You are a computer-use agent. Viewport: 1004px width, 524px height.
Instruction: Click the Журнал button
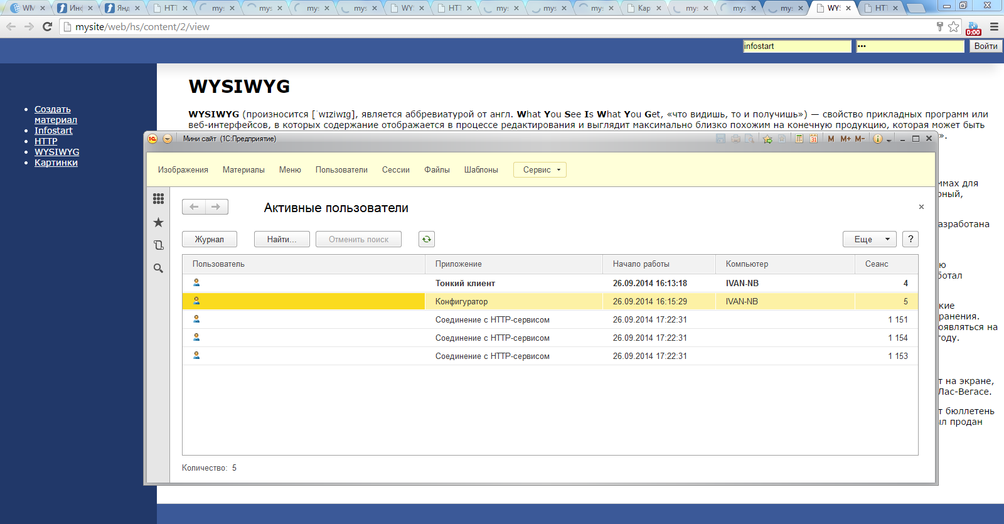click(x=210, y=239)
